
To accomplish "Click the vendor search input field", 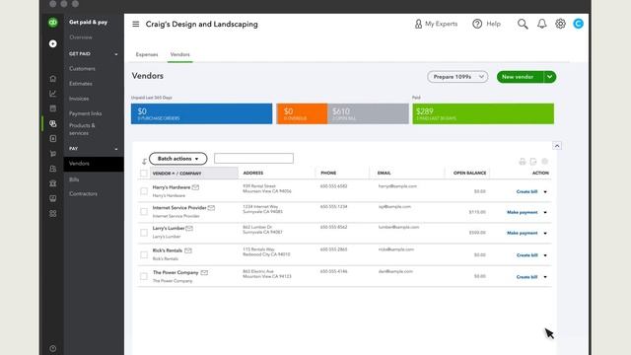I will pos(254,159).
